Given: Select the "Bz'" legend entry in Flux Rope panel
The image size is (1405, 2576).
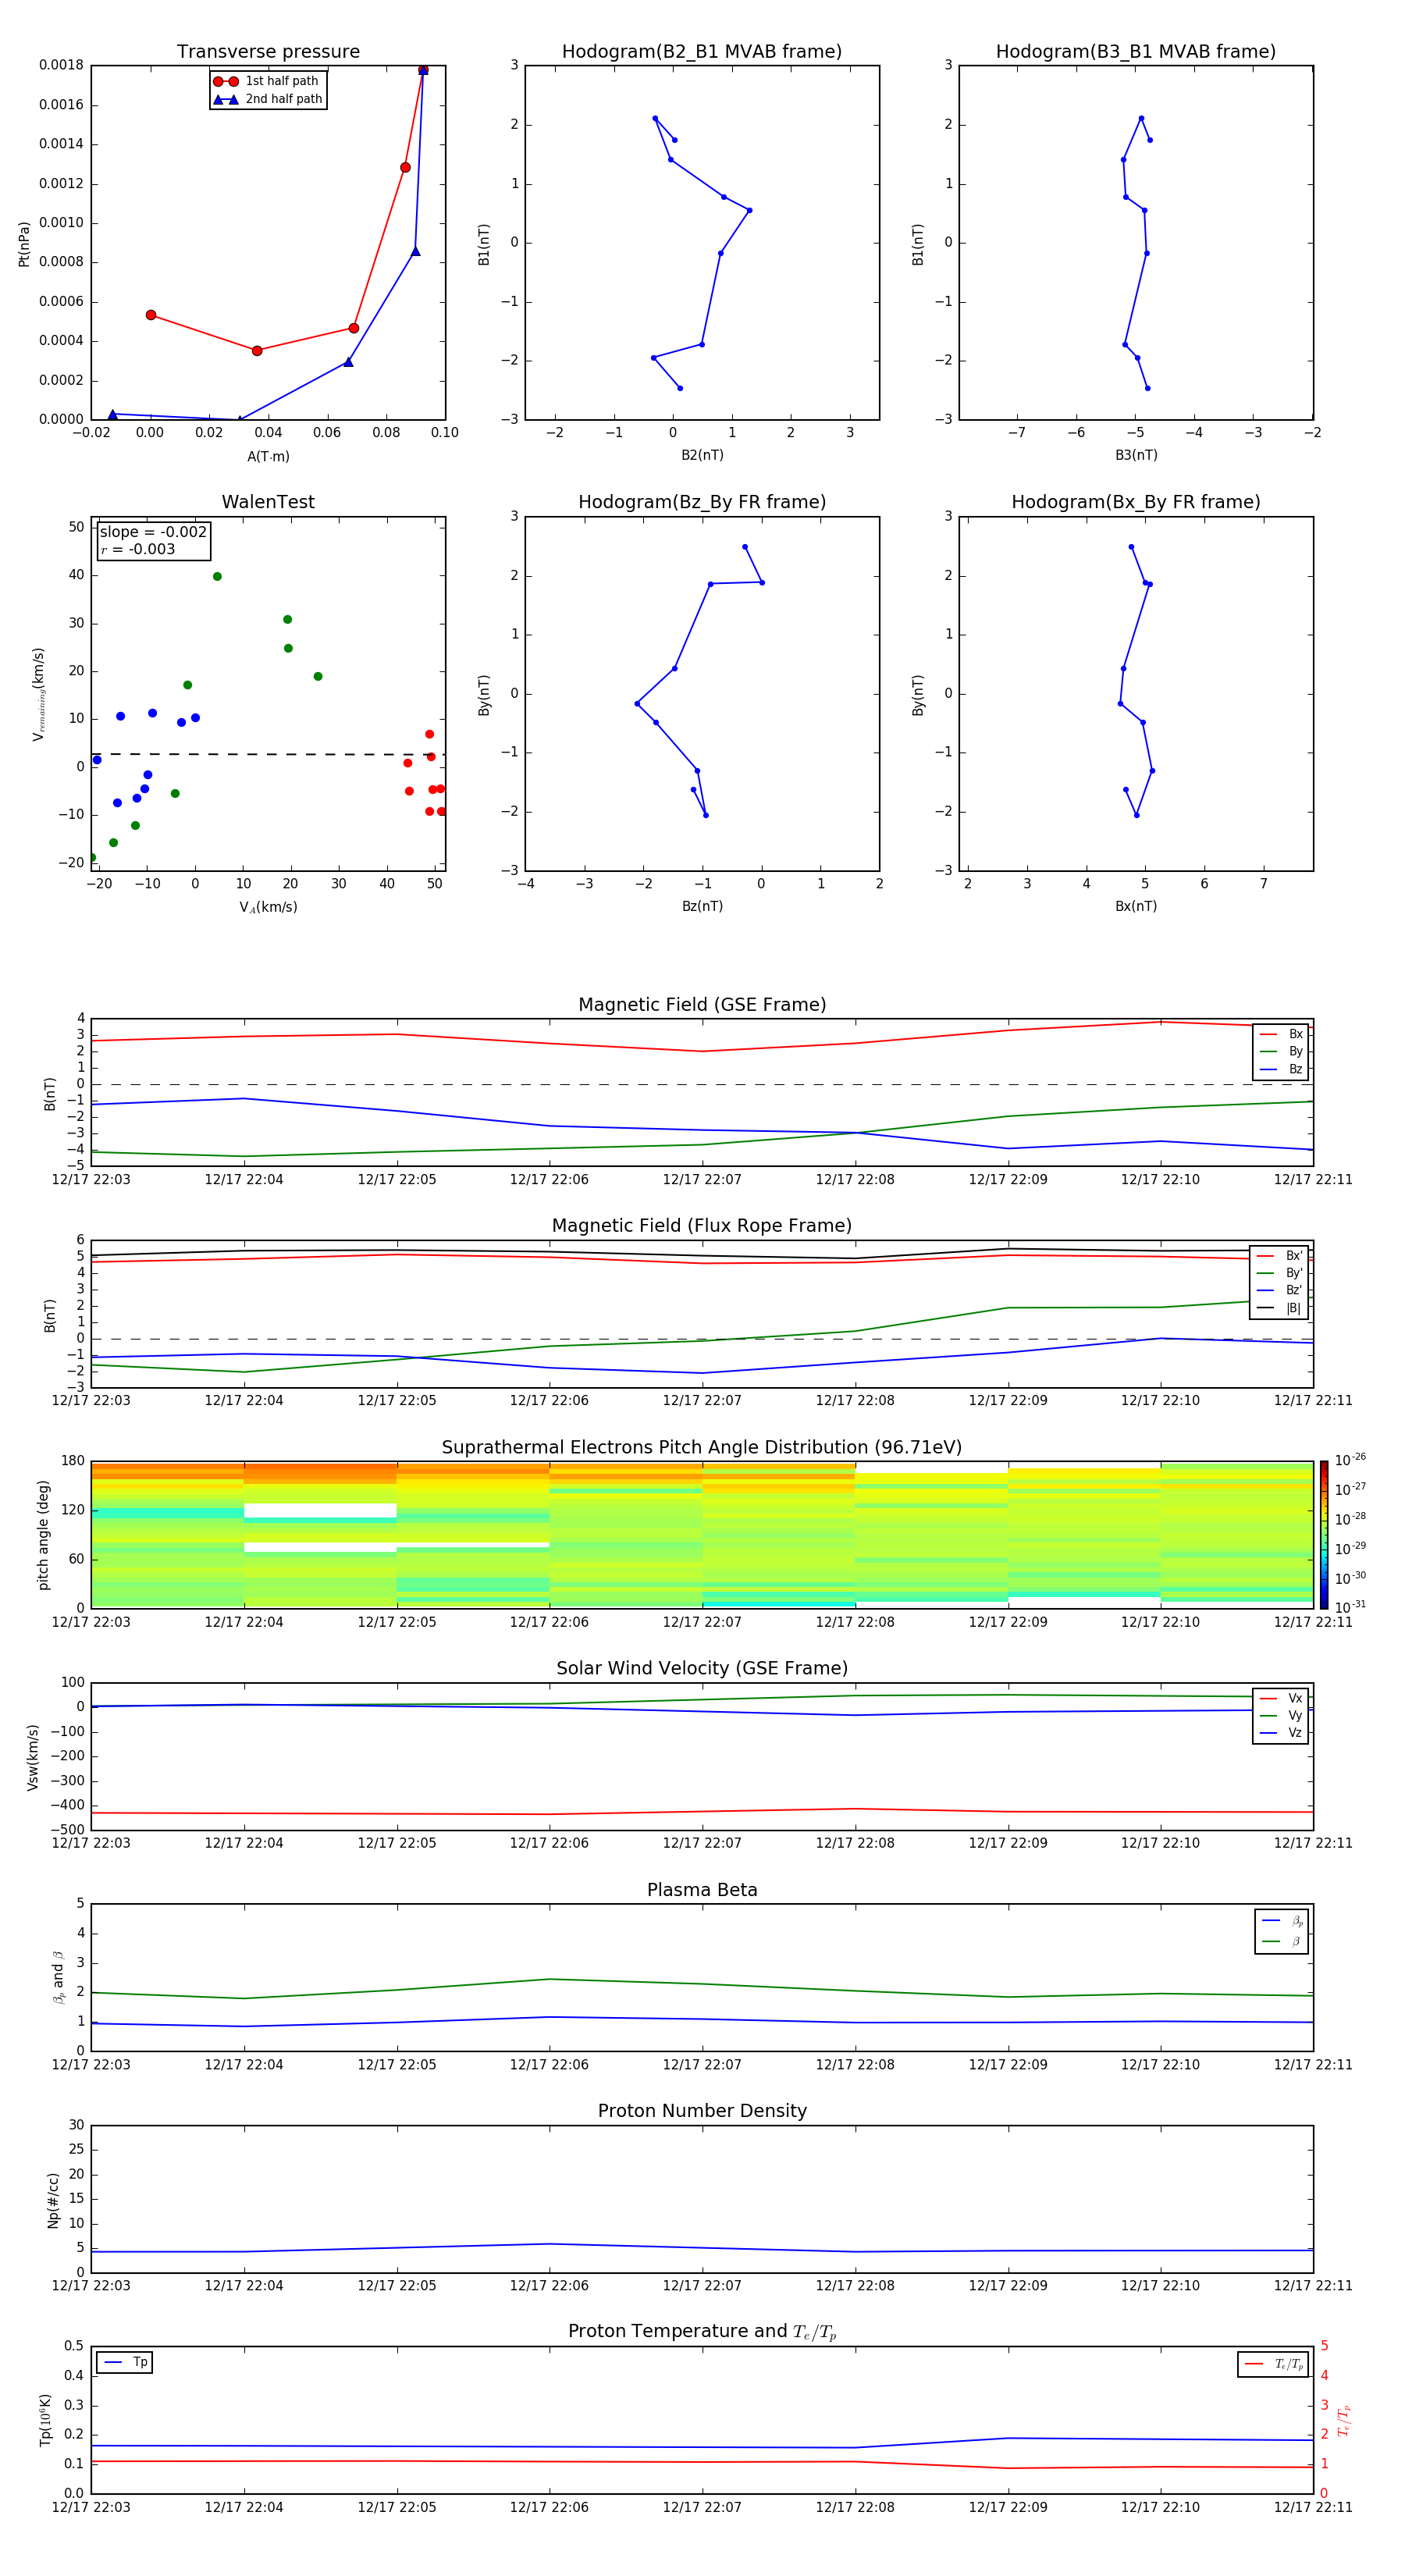Looking at the screenshot, I should [1280, 1291].
